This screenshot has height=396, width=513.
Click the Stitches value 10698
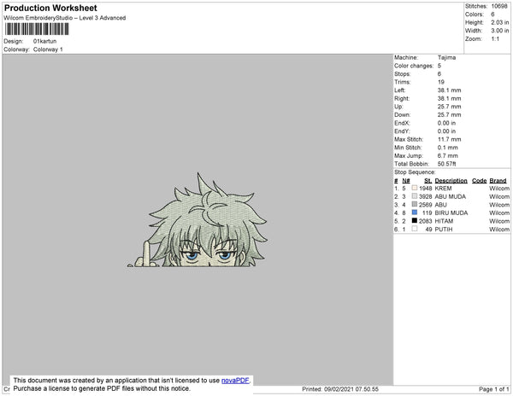point(499,6)
